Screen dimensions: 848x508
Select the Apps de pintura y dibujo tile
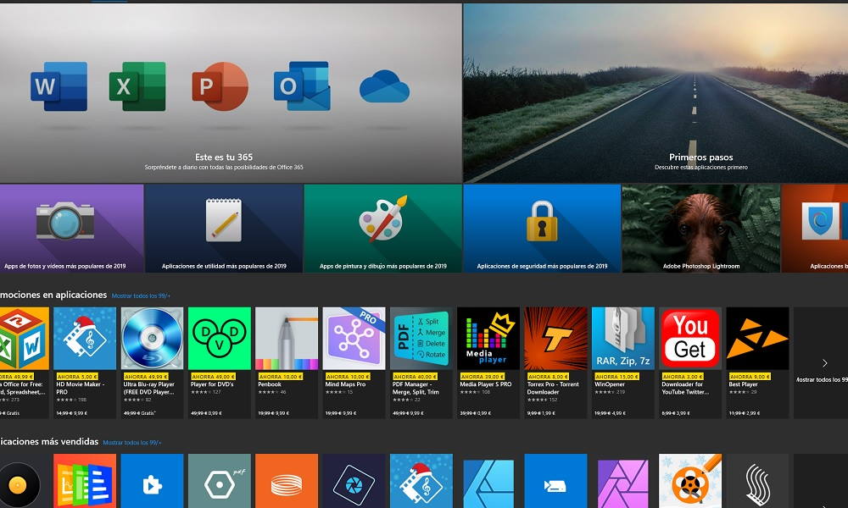(x=382, y=228)
